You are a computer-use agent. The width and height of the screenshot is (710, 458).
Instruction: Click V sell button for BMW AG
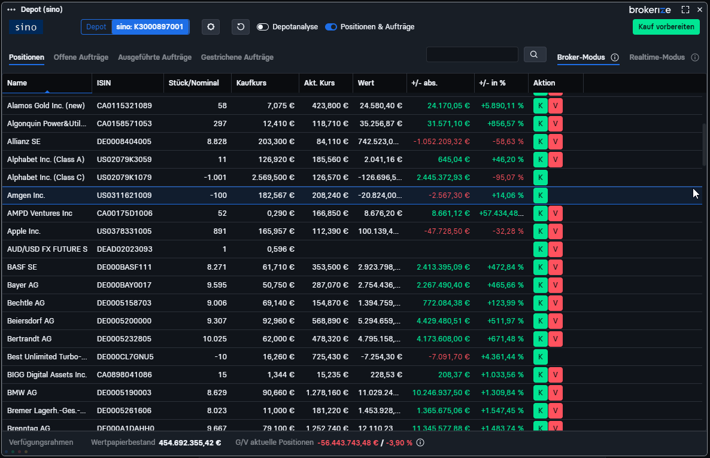555,392
